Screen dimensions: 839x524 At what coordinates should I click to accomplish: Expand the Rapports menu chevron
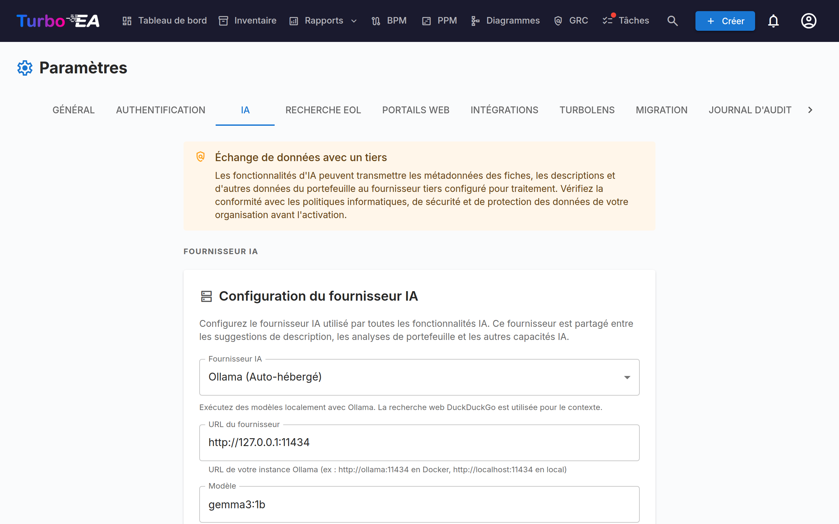[x=354, y=21]
